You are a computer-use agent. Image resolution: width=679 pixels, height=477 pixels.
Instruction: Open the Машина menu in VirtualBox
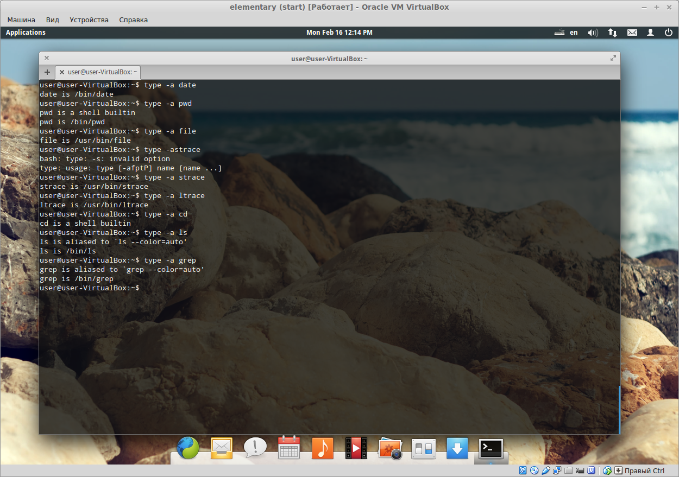(21, 20)
